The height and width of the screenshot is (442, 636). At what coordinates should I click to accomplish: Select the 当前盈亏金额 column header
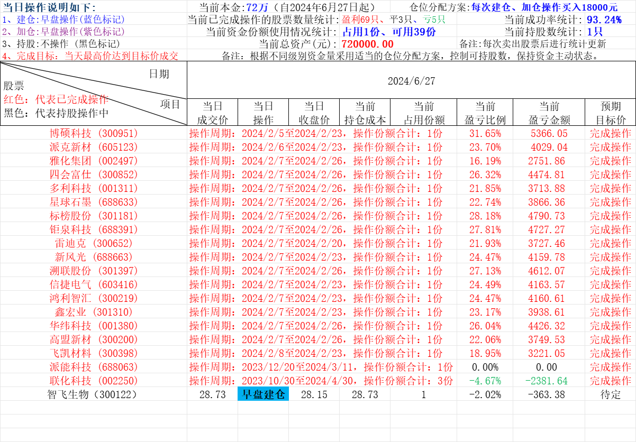(549, 113)
